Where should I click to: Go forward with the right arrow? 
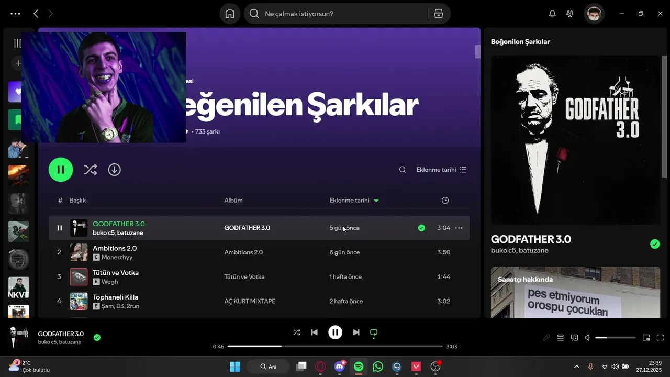51,14
